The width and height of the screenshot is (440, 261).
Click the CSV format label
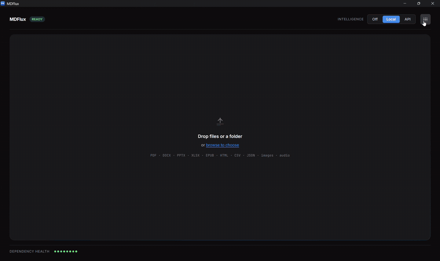click(238, 155)
